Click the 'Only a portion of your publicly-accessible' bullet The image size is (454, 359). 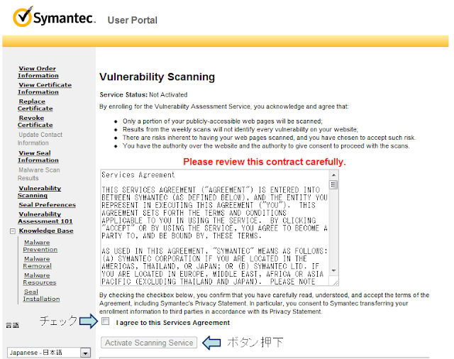coord(222,121)
